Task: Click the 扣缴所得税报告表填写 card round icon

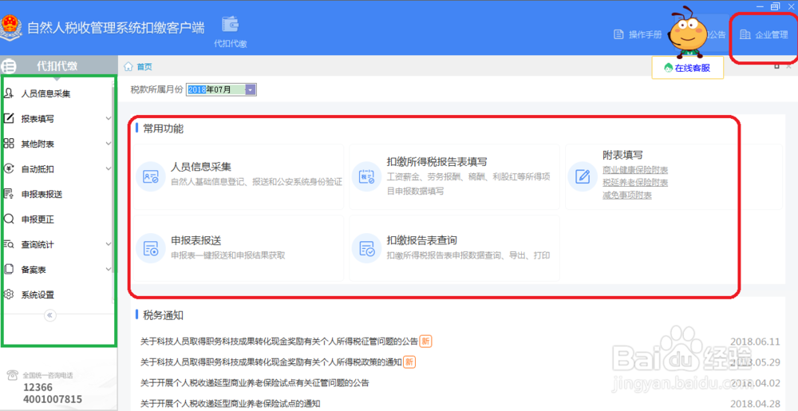Action: (366, 176)
